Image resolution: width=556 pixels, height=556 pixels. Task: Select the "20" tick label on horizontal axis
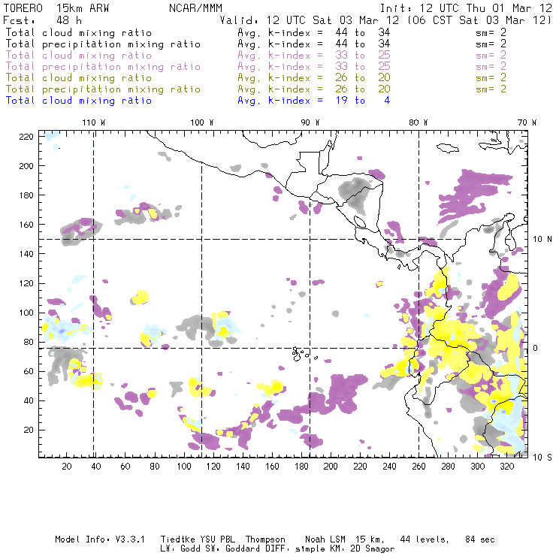click(x=67, y=467)
